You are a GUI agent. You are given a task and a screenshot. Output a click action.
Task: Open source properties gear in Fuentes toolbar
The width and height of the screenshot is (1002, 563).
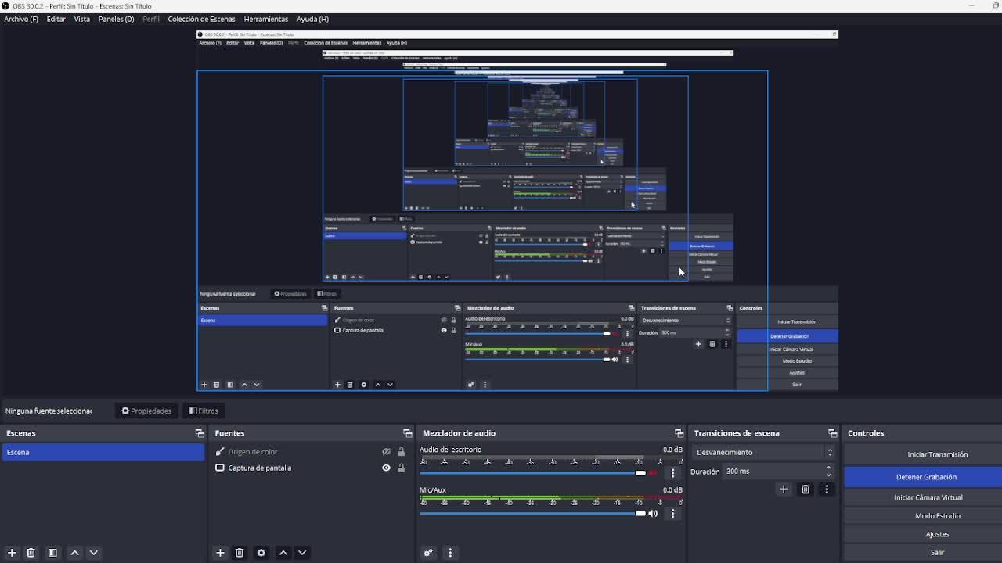tap(261, 553)
